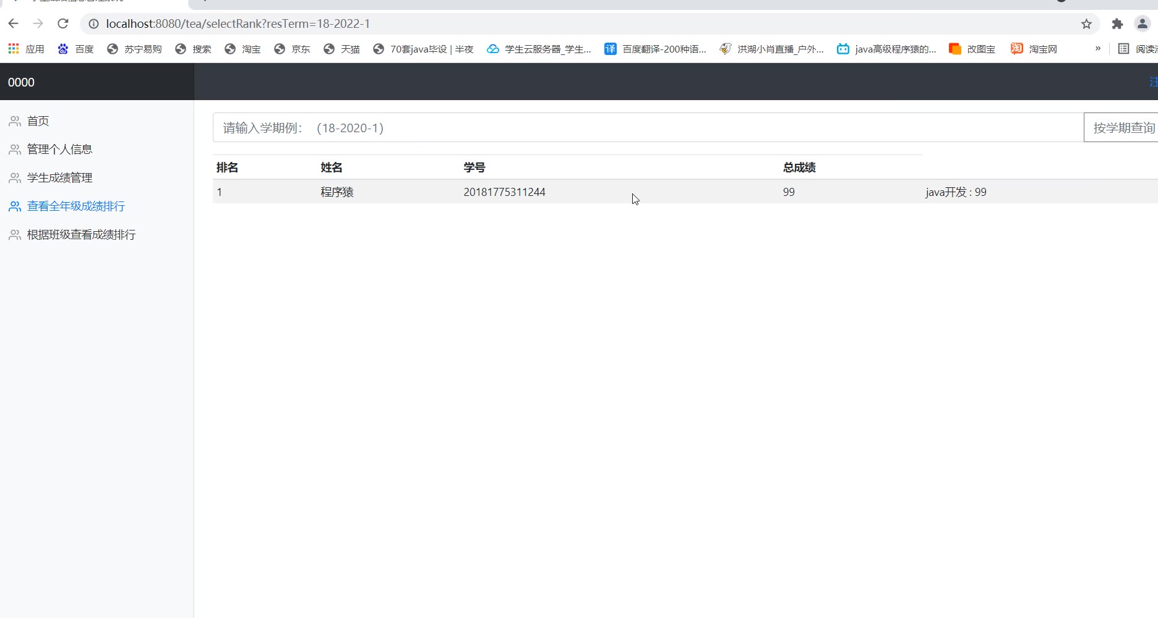Image resolution: width=1158 pixels, height=618 pixels.
Task: Click the 总成绩 column header
Action: (799, 167)
